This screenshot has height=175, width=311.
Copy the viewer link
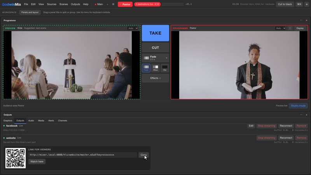tap(143, 155)
